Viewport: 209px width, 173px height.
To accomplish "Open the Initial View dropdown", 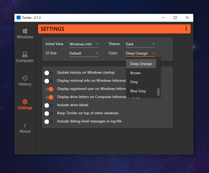I will point(84,44).
